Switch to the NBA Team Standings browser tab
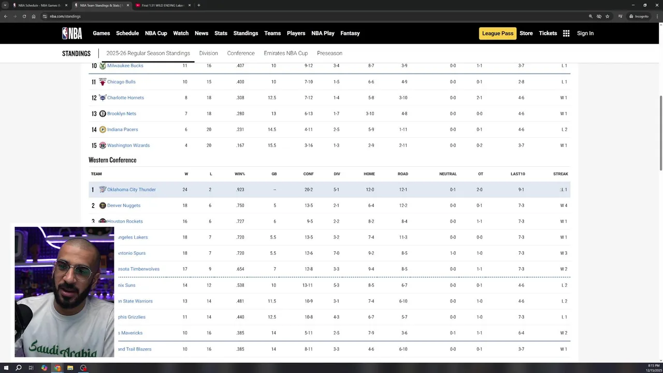663x373 pixels. 101,5
